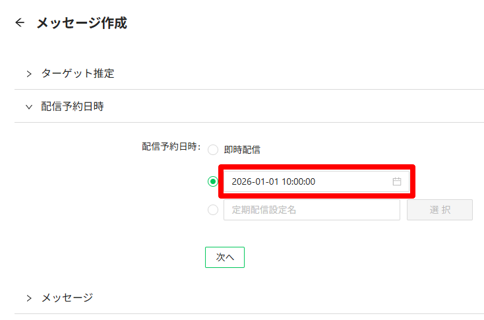Click the 選択 button
484x320 pixels.
coord(440,210)
